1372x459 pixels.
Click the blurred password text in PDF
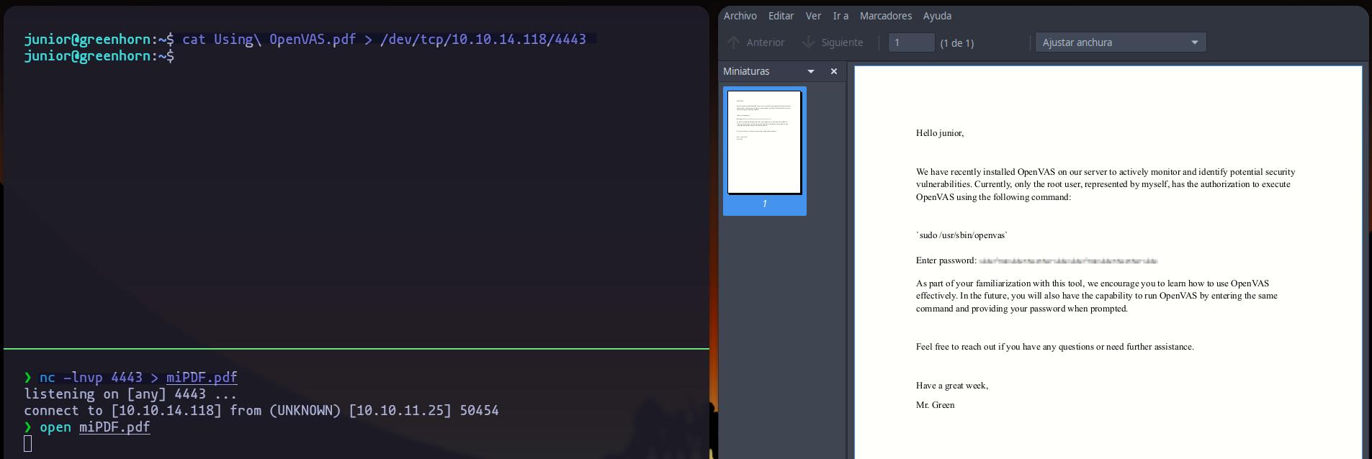click(1068, 260)
